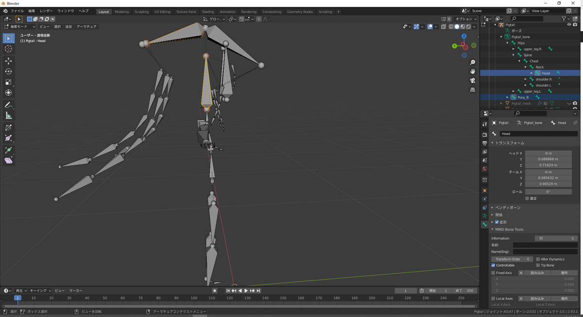Click the Transform Order value field
583x317 pixels.
tap(512, 259)
